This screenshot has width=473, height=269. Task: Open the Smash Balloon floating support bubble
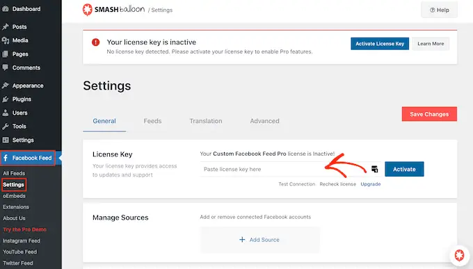point(459,255)
